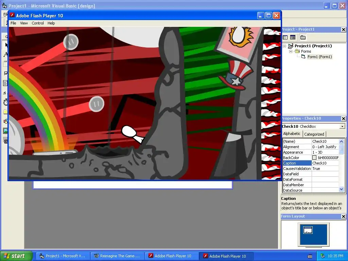Click the Form1 form icon in tree

click(x=303, y=57)
